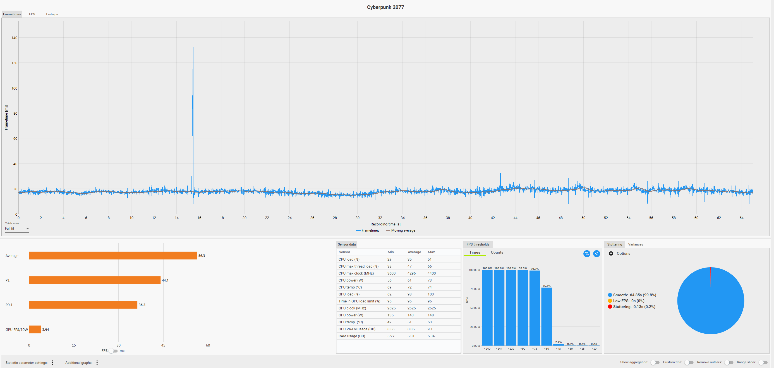Click the 56.3 average FPS value
The width and height of the screenshot is (774, 368).
click(x=202, y=256)
